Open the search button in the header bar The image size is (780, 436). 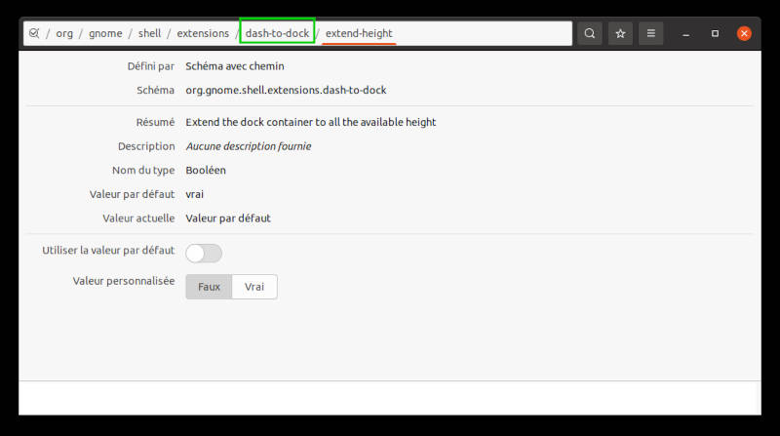590,33
